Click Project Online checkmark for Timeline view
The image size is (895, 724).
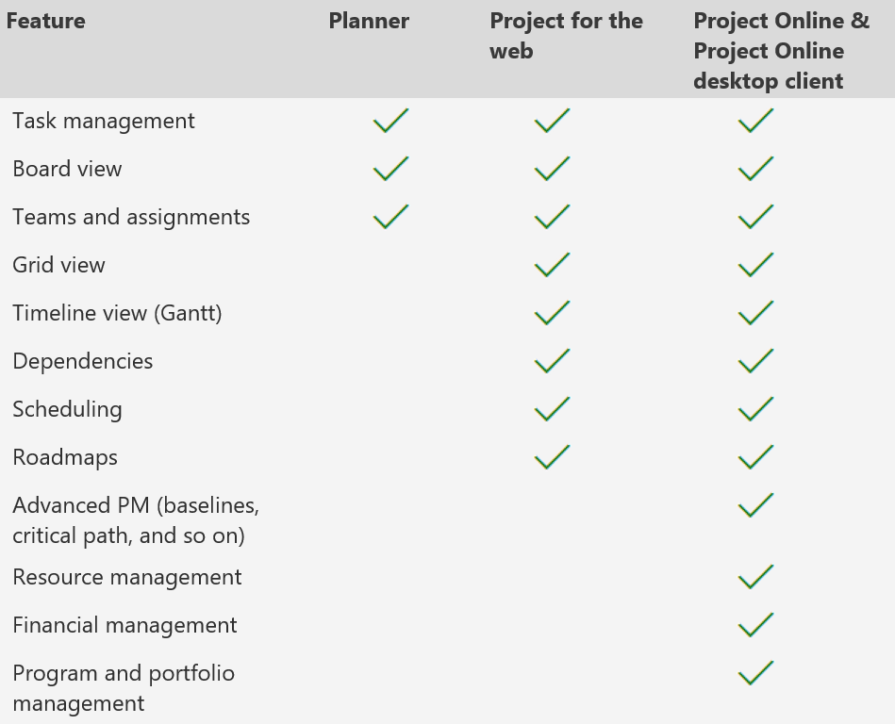[x=755, y=313]
